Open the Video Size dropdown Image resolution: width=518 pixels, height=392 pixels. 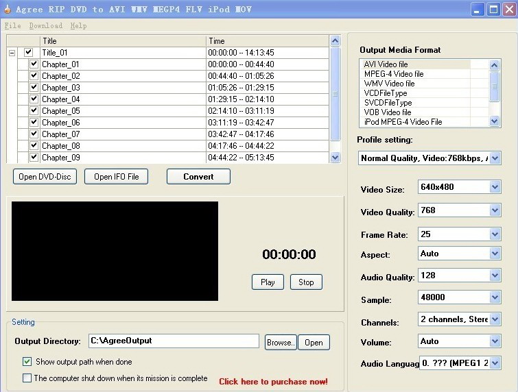point(495,187)
